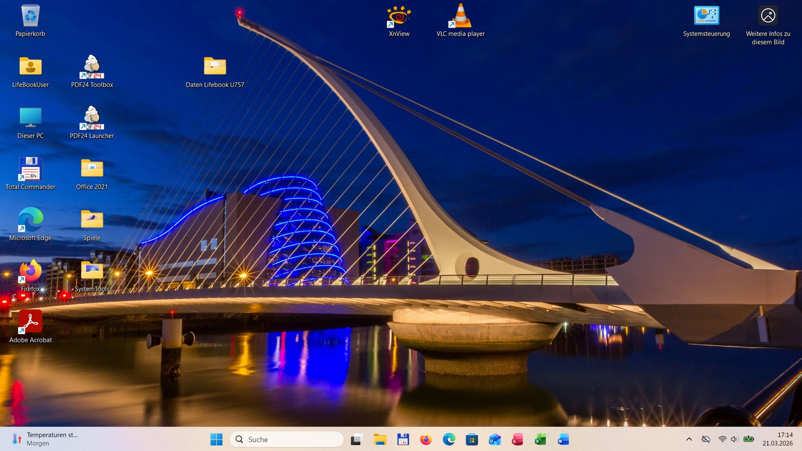Select the Daten Lifebook U757 folder

tap(215, 68)
